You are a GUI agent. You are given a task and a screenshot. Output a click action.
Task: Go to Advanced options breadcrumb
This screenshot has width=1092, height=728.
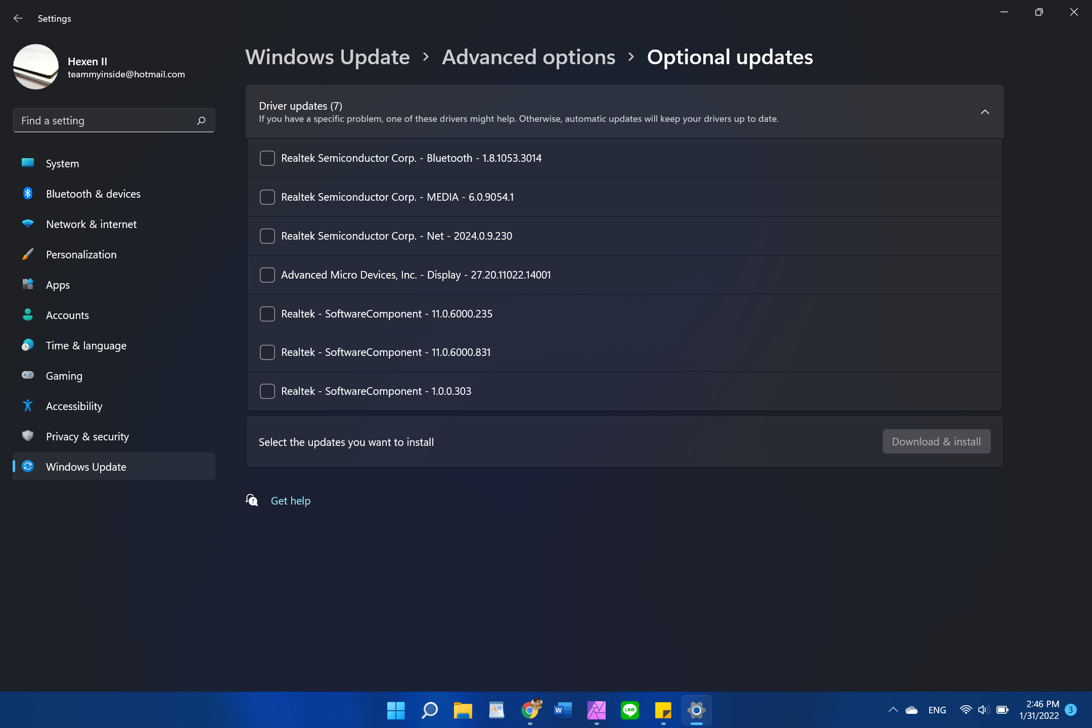528,57
